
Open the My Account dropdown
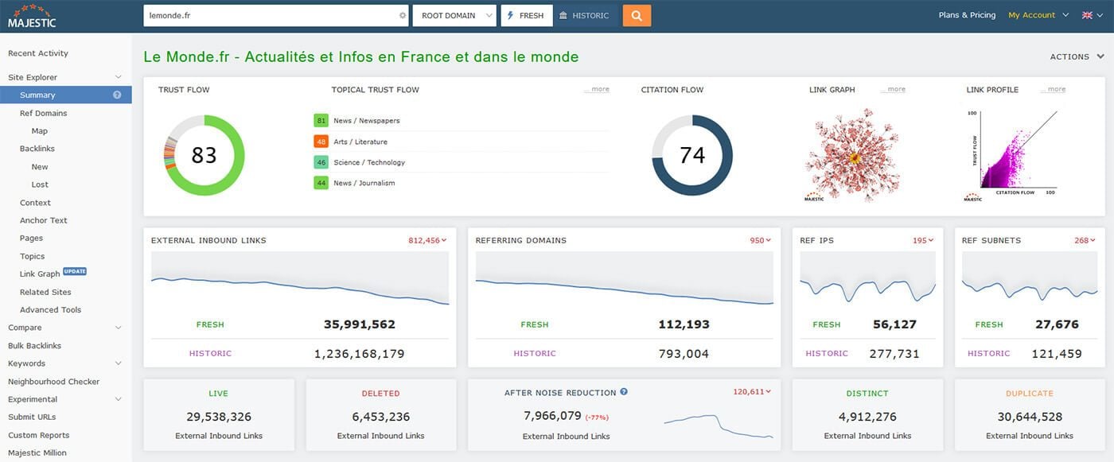point(1038,15)
